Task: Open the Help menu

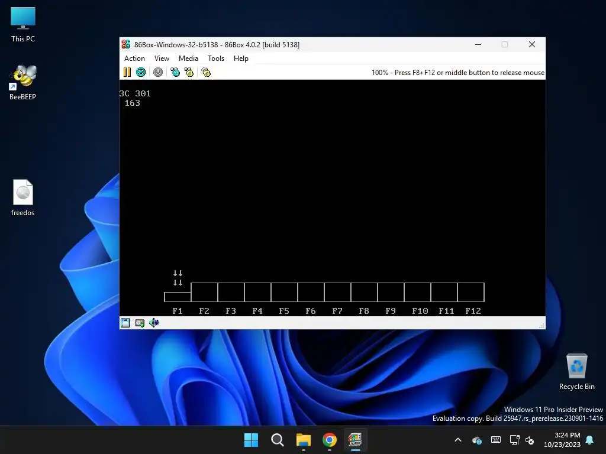Action: click(x=241, y=59)
